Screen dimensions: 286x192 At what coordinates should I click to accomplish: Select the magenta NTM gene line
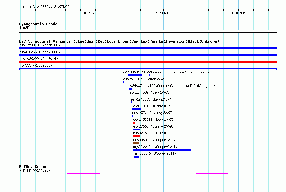pos(148,173)
